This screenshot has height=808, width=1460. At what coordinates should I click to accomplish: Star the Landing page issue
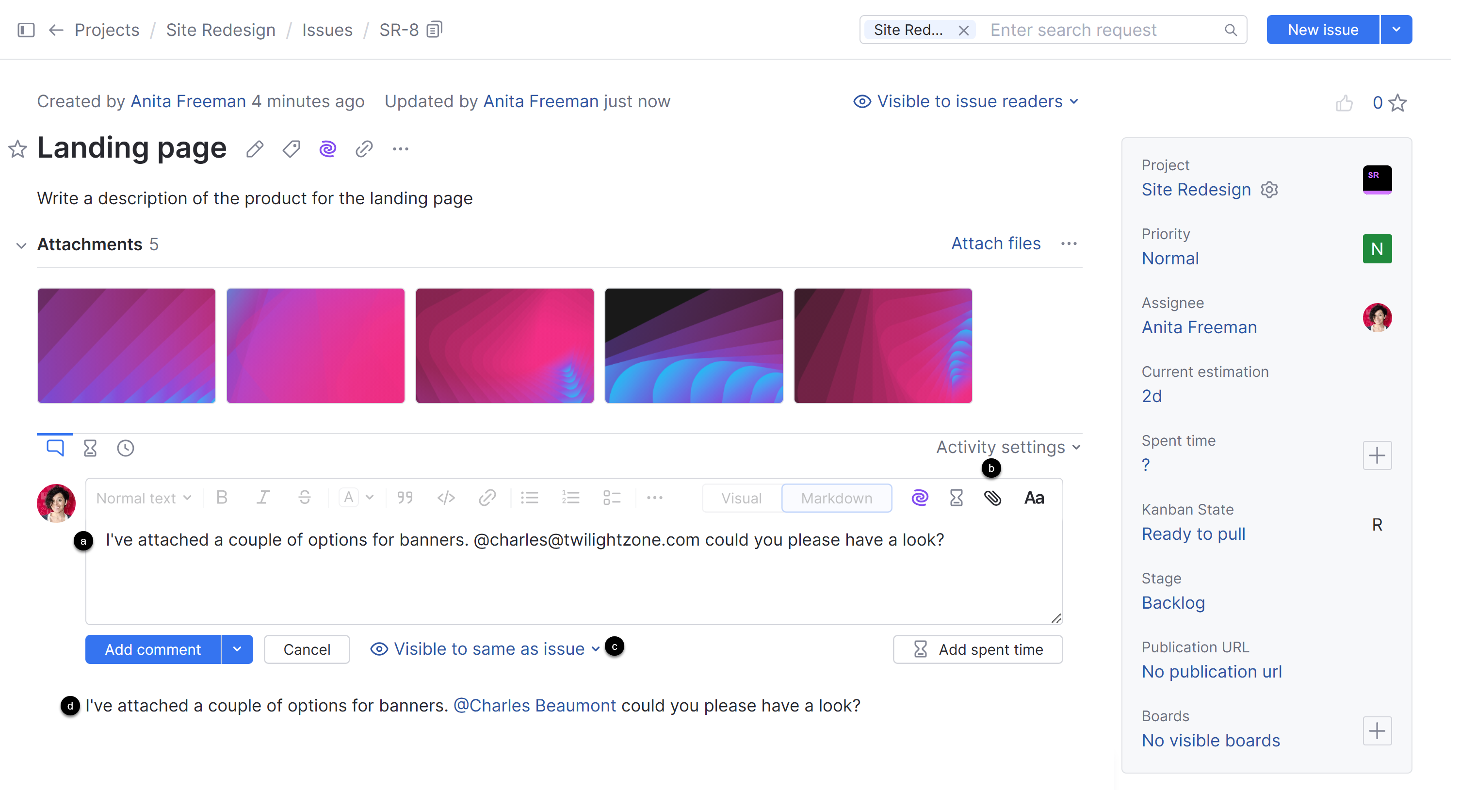[x=17, y=149]
